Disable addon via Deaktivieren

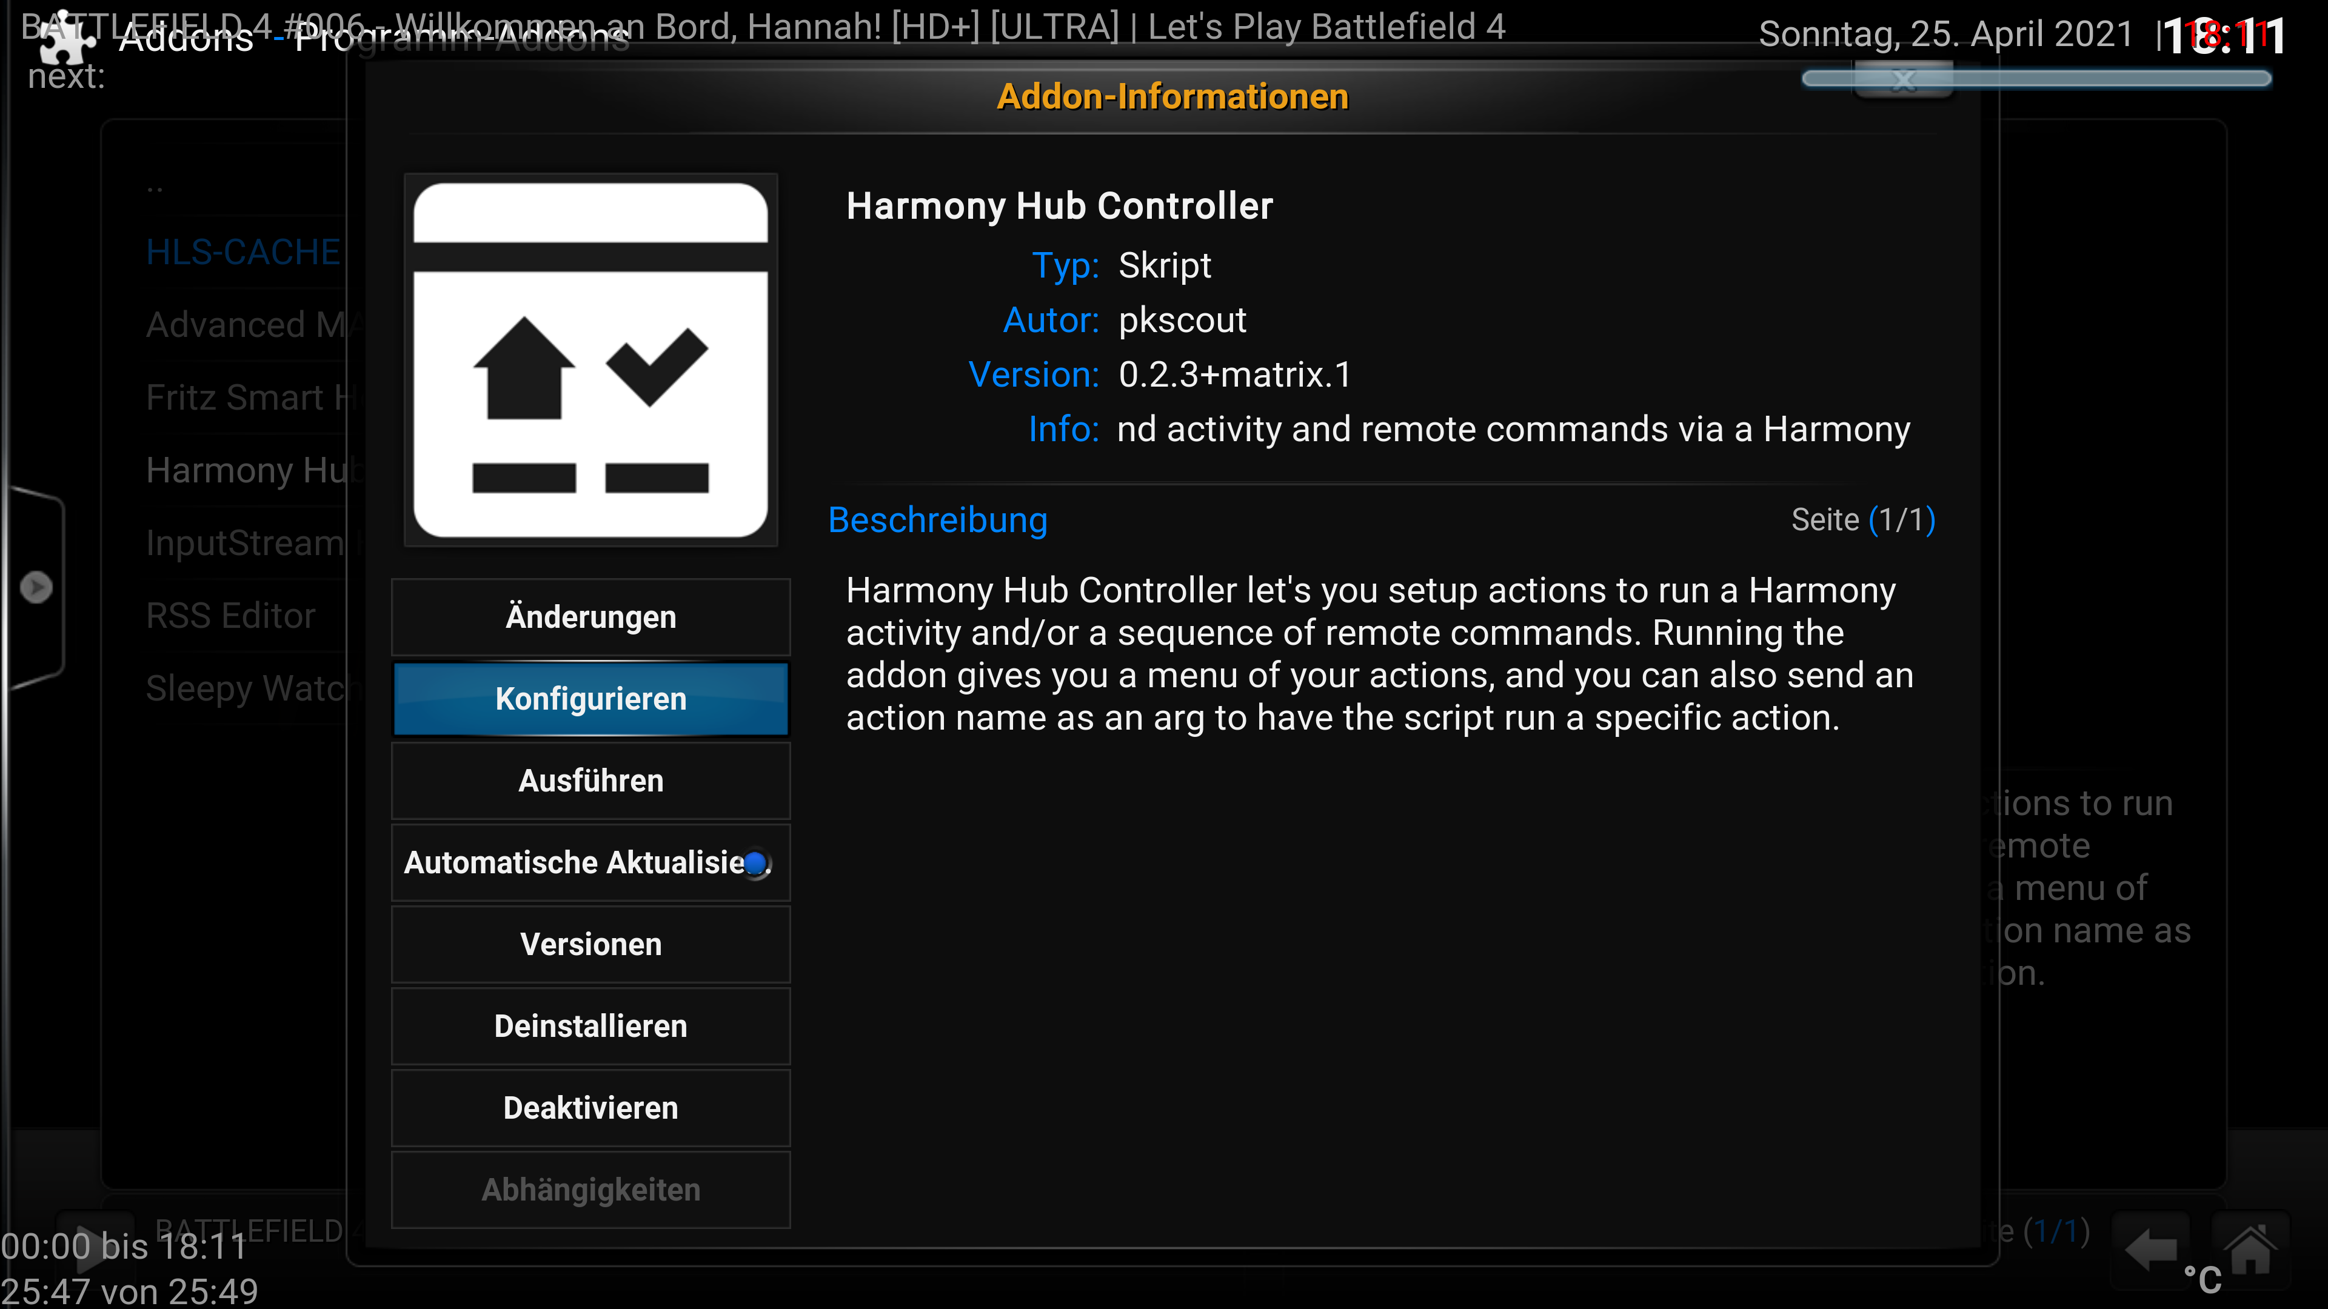click(x=590, y=1108)
